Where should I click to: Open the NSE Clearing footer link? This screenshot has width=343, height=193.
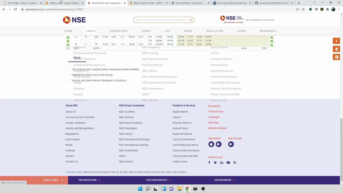coord(126,117)
